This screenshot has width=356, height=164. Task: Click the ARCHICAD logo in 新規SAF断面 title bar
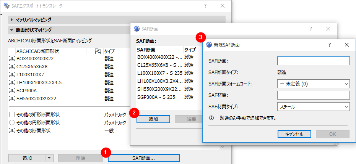tap(209, 45)
